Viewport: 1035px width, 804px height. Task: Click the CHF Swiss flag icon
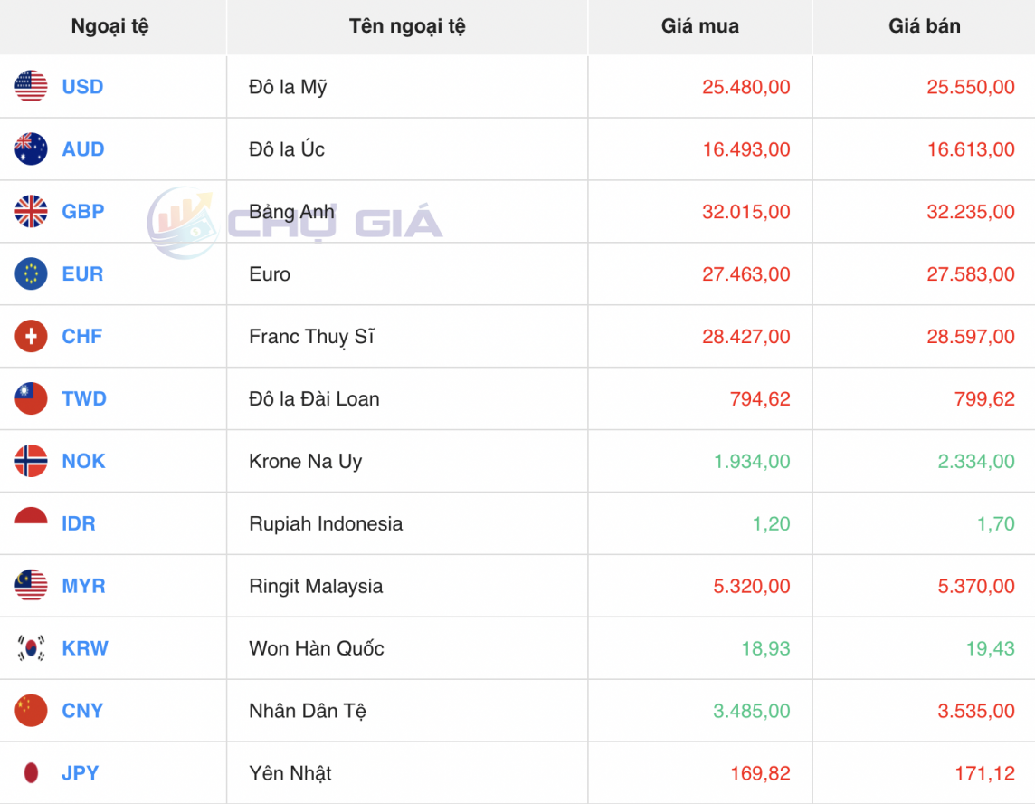[30, 336]
